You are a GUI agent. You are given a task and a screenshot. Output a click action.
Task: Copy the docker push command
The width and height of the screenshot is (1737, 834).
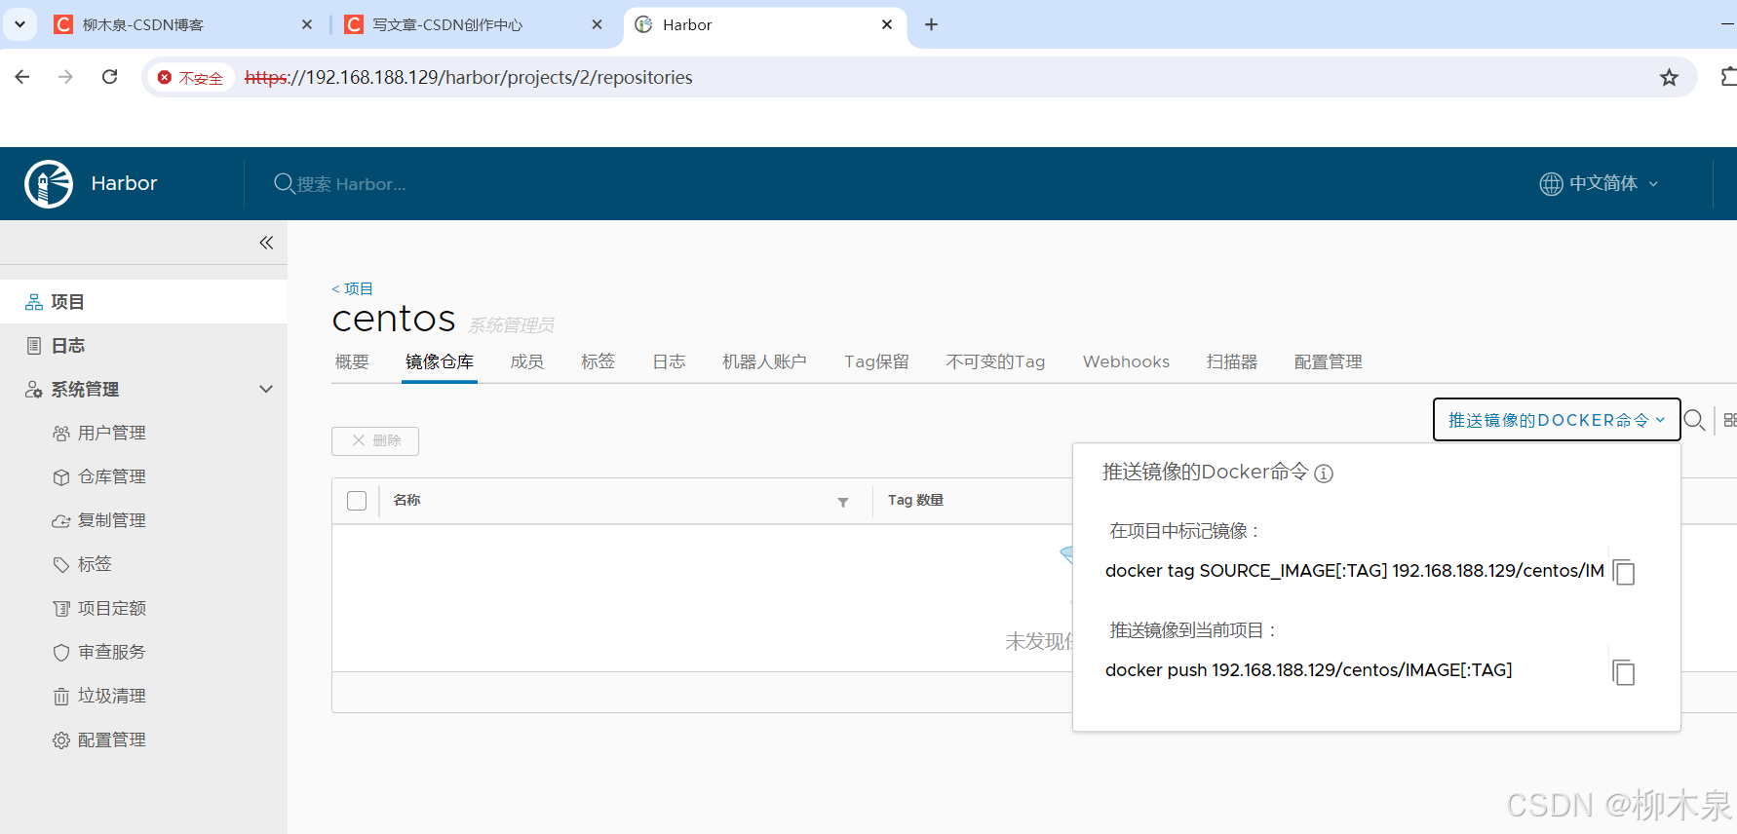1624,672
